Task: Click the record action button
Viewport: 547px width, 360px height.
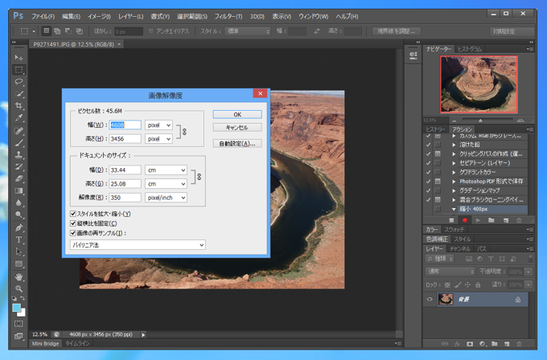Action: pyautogui.click(x=465, y=220)
